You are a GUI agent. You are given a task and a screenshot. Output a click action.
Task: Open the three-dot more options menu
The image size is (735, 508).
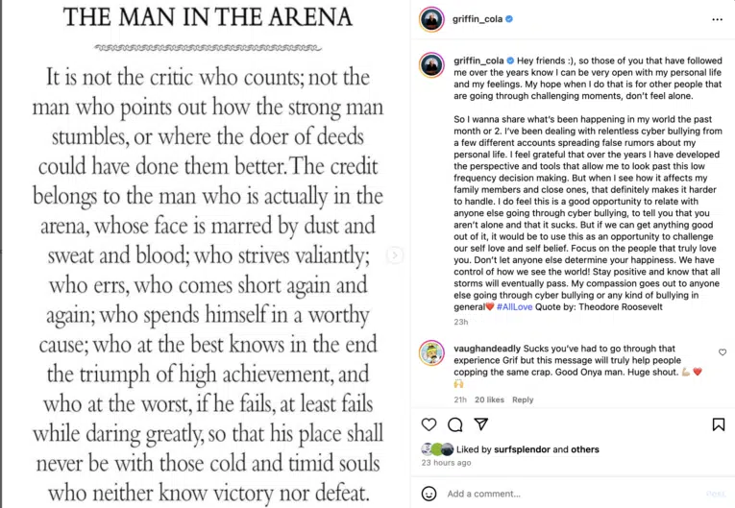(717, 19)
